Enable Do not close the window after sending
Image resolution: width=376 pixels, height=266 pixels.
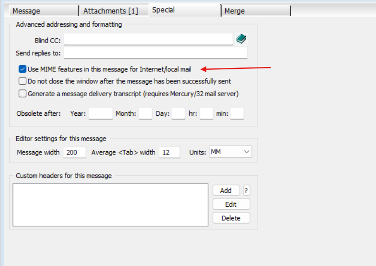pyautogui.click(x=23, y=81)
